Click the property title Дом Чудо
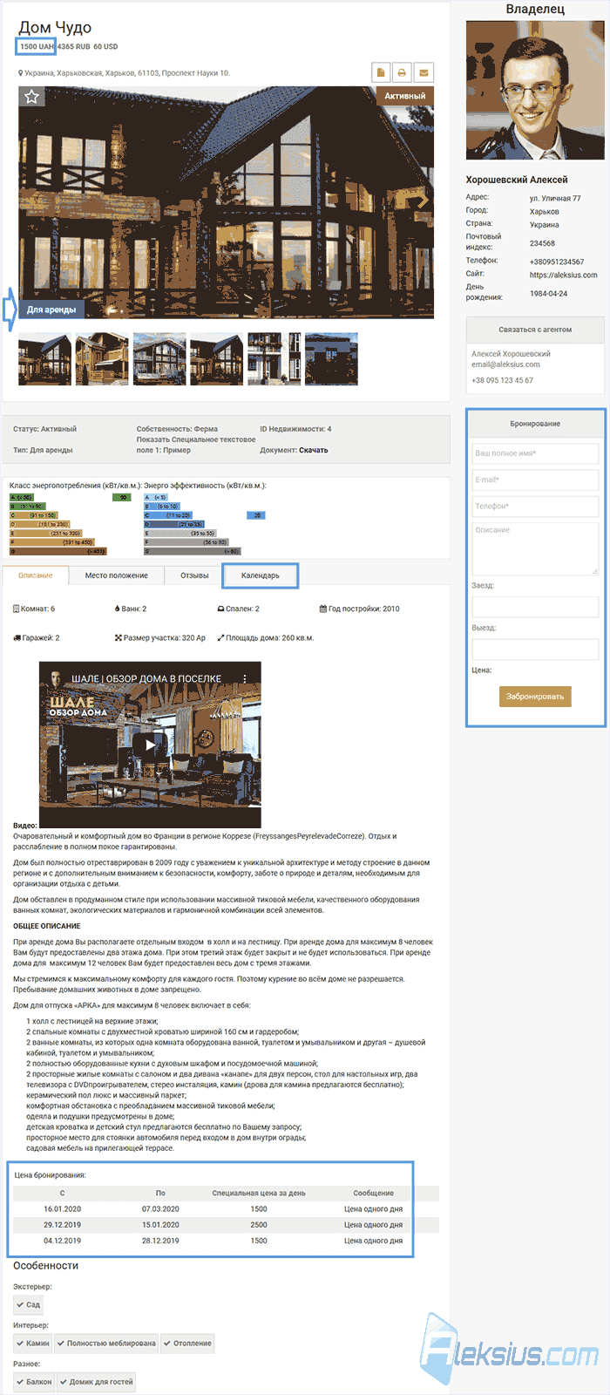The image size is (610, 1395). (55, 27)
